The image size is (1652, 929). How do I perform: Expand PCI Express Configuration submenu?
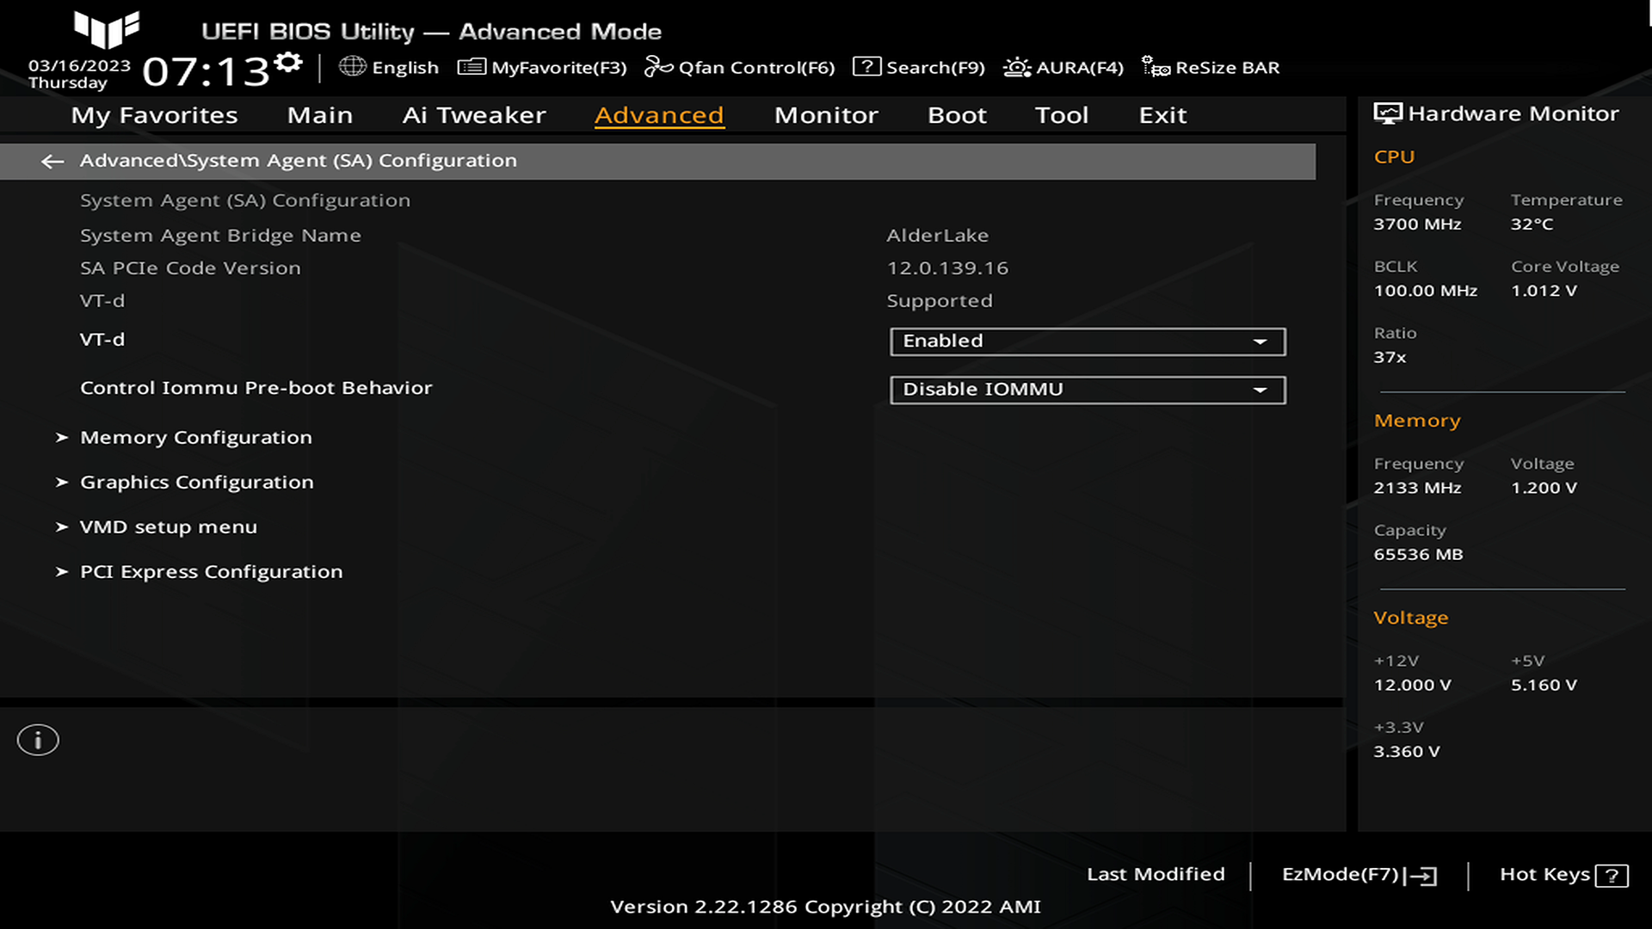(211, 570)
